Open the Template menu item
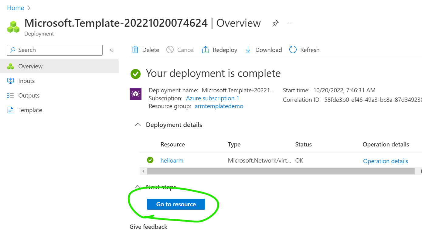The image size is (422, 230). tap(59, 110)
